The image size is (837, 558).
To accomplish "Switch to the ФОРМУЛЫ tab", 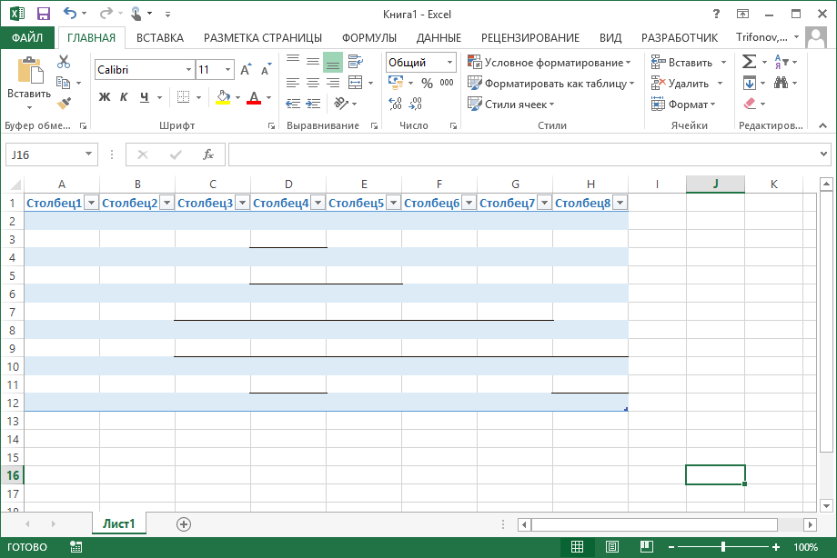I will coord(369,38).
